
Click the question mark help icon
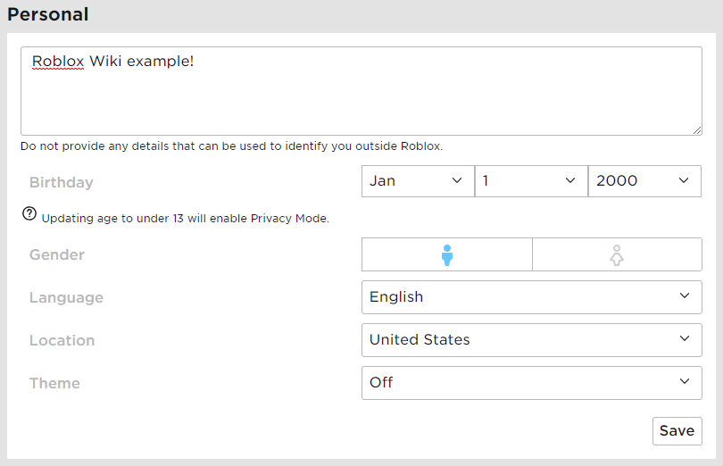(29, 214)
